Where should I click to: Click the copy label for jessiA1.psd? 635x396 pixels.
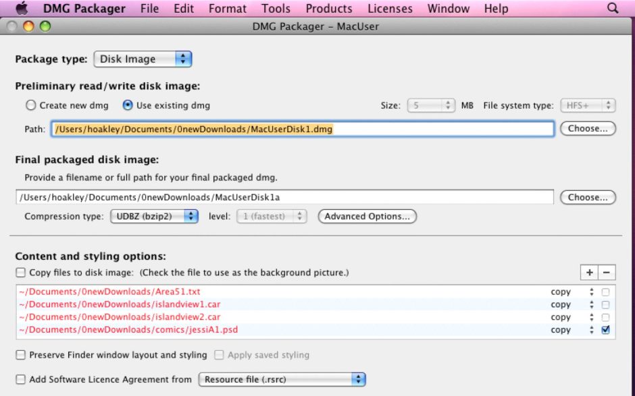pyautogui.click(x=561, y=330)
